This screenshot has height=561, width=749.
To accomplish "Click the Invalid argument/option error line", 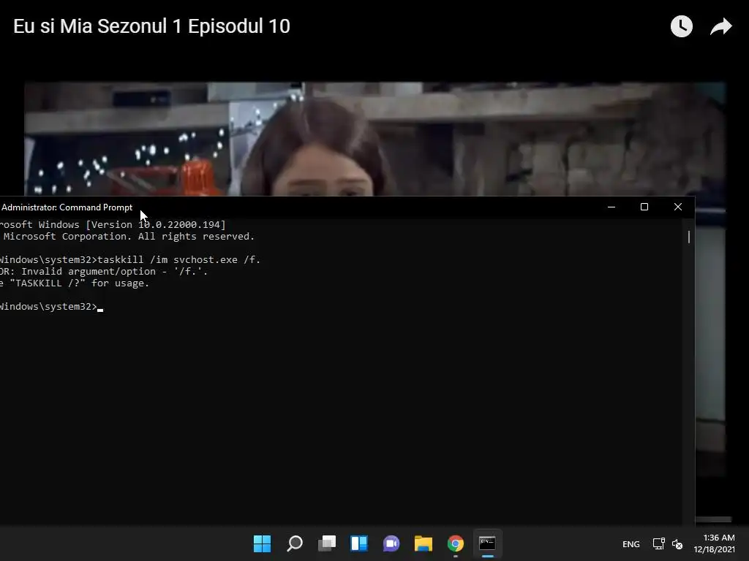I will [x=104, y=272].
